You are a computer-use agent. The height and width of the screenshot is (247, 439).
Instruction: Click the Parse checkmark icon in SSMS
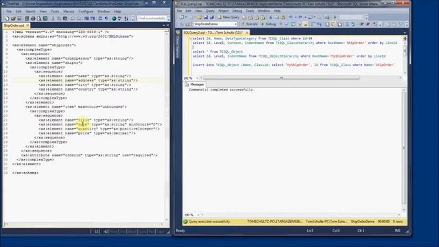tap(287, 24)
